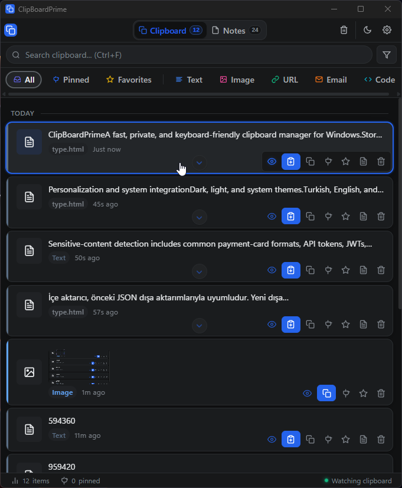Delete the 594360 item

pos(381,439)
